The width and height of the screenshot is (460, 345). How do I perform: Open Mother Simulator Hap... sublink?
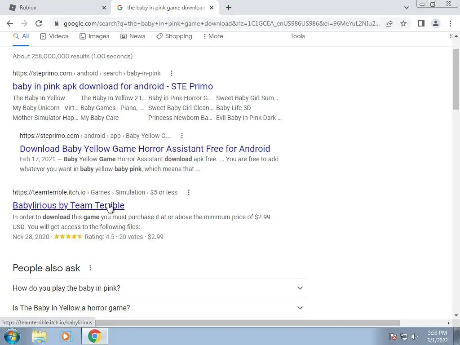click(x=45, y=118)
